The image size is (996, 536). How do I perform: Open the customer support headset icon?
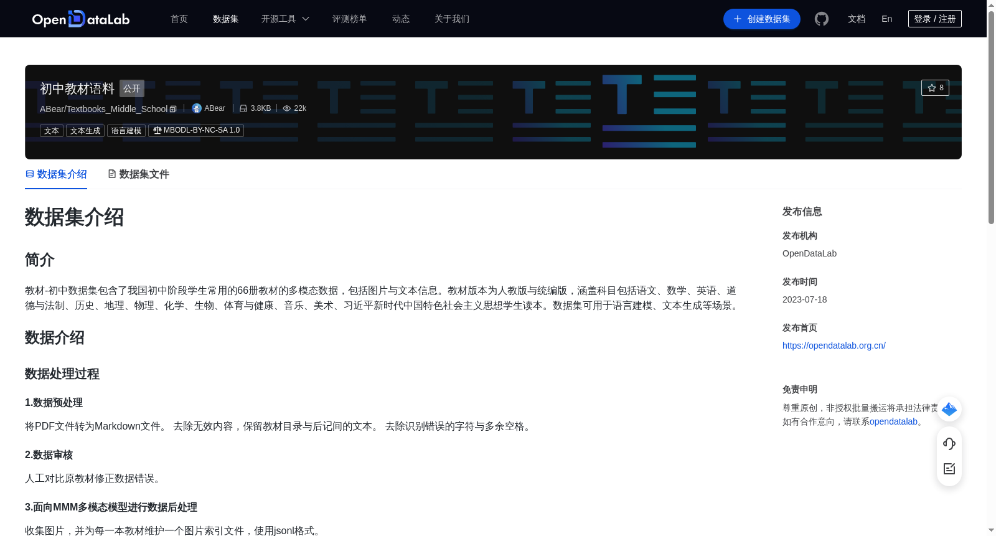949,444
